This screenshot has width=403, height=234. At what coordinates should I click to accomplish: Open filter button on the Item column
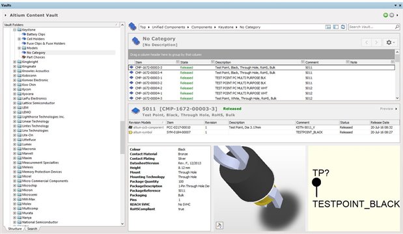coord(178,62)
